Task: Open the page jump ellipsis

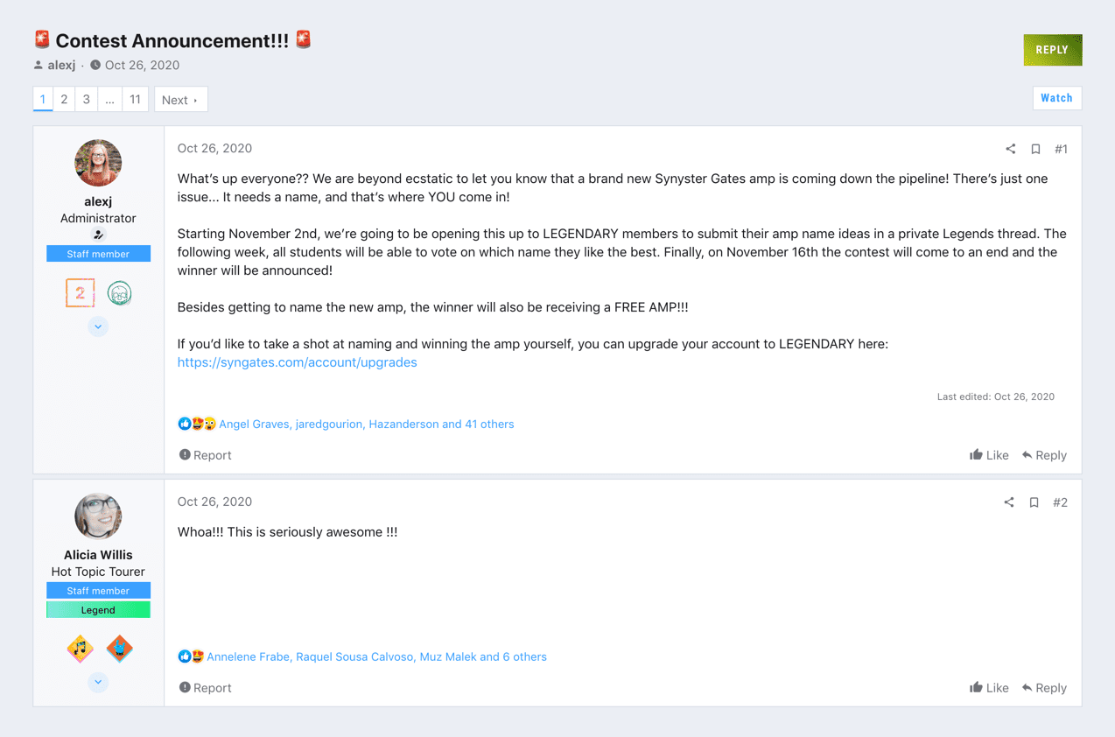Action: pos(109,99)
